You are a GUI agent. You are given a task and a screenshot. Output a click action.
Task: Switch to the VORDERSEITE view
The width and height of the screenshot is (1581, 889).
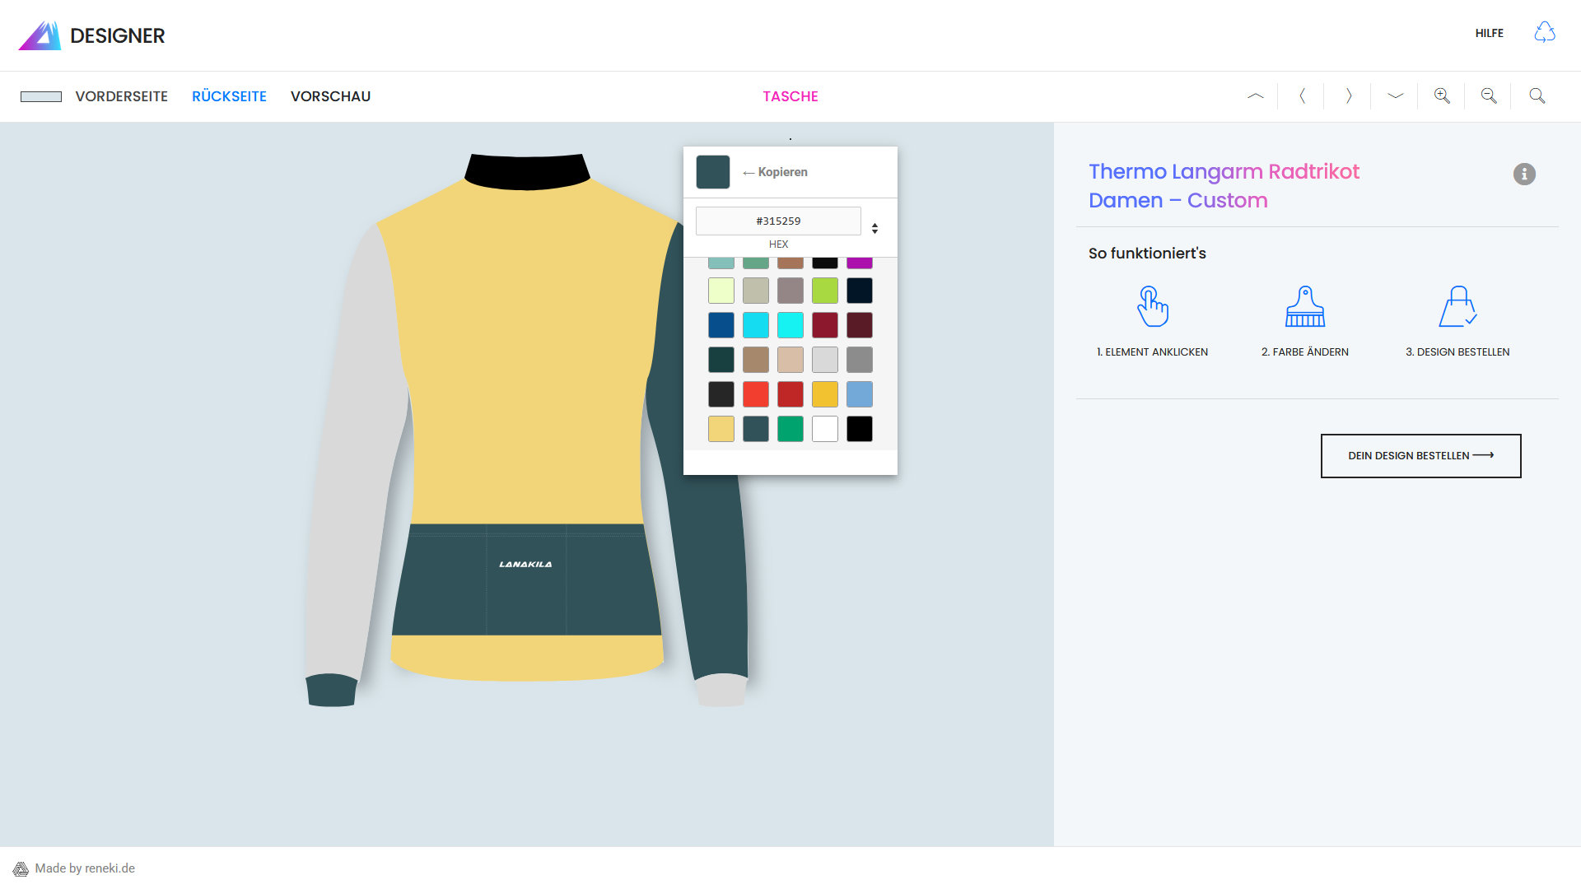tap(121, 96)
